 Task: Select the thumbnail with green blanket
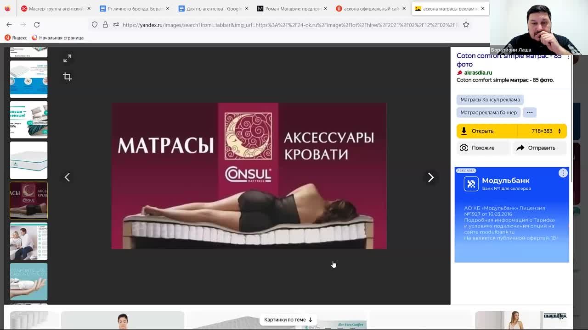(x=28, y=120)
